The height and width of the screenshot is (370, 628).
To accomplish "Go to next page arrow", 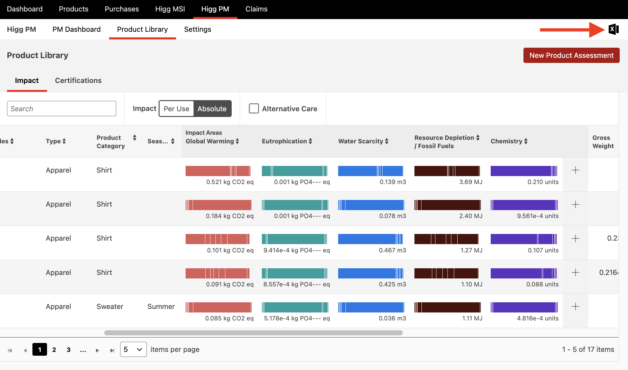I will [97, 350].
